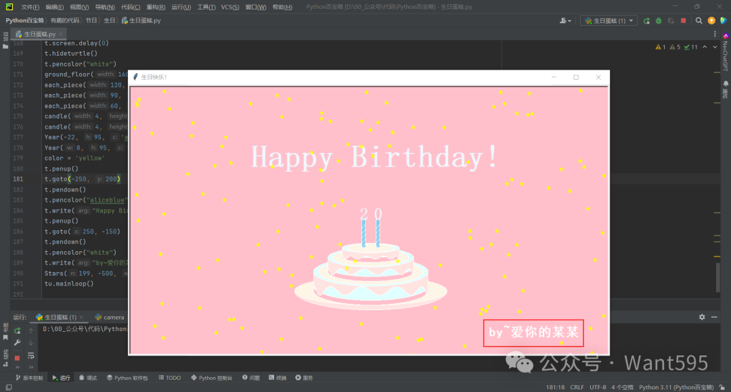Image resolution: width=731 pixels, height=392 pixels.
Task: Click the PyCharm logo icon
Action: (9, 7)
